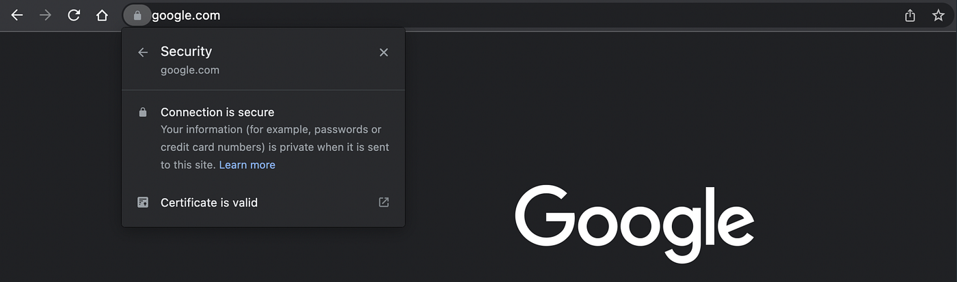The image size is (957, 282).
Task: Click the Google logo on the page
Action: tap(634, 223)
